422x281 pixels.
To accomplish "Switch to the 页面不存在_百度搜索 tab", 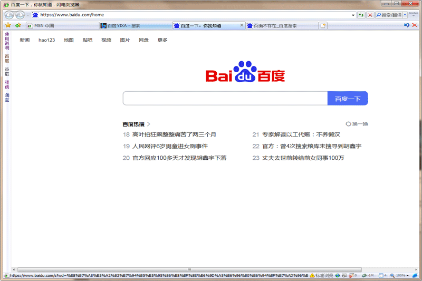I will (282, 25).
